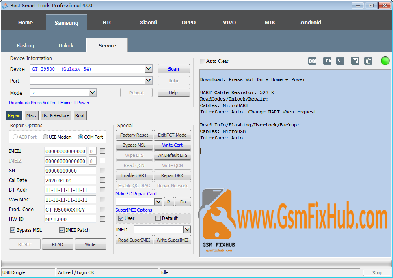Check the BT Addr row checkbox

pos(102,190)
